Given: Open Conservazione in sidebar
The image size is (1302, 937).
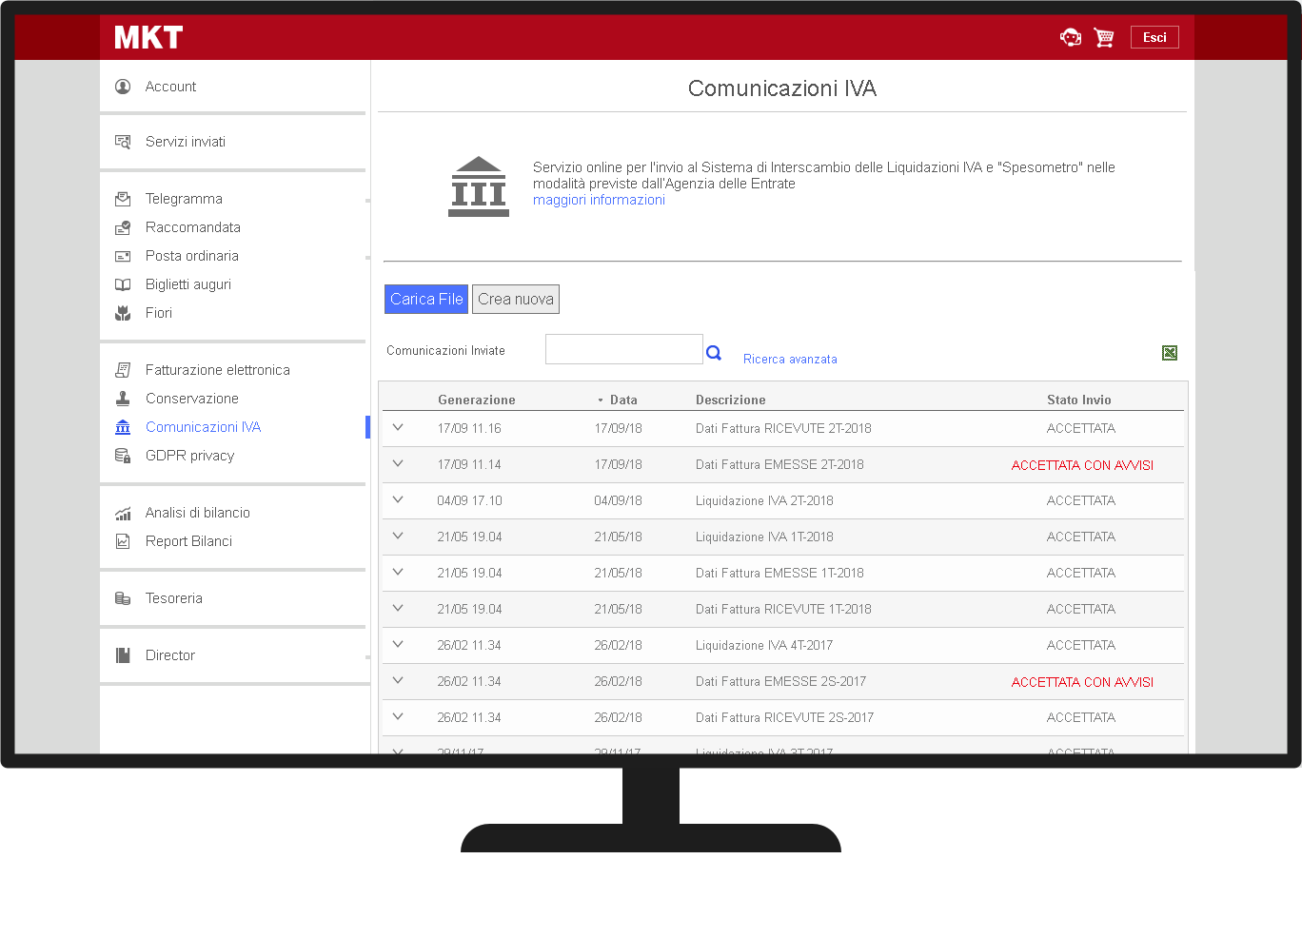Looking at the screenshot, I should [192, 399].
